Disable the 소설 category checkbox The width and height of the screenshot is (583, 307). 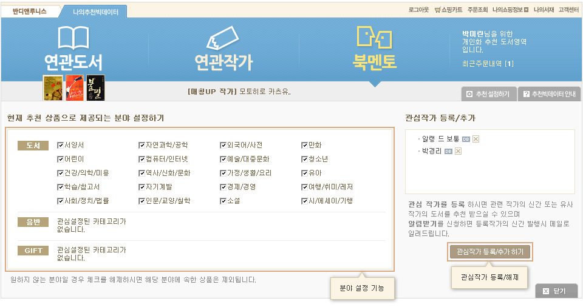[223, 201]
